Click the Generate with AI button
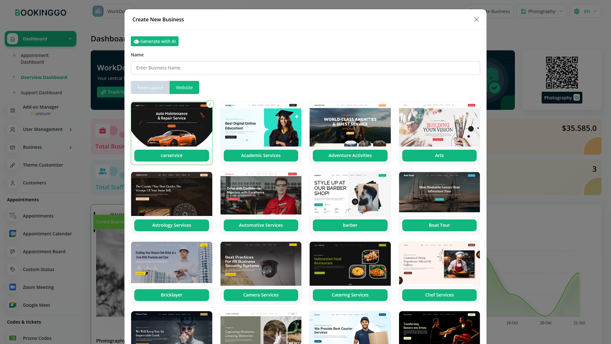 click(155, 41)
